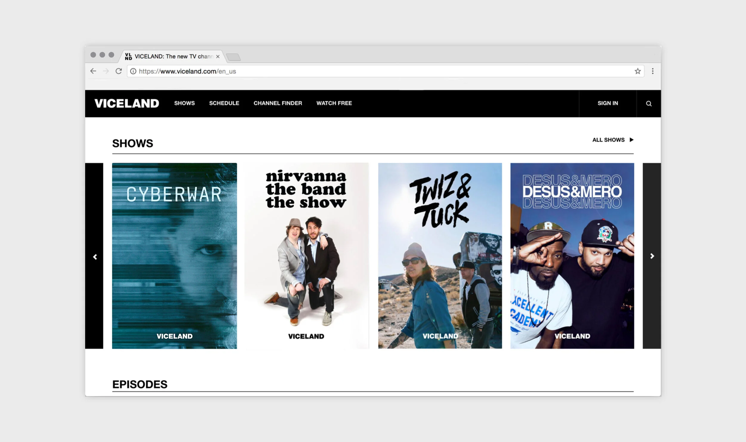This screenshot has width=746, height=442.
Task: Bookmark the page with the star icon
Action: (x=638, y=71)
